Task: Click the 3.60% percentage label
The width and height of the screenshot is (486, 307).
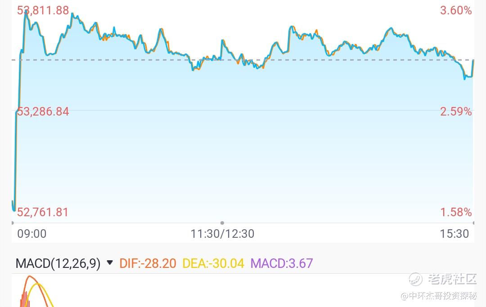Action: (456, 10)
